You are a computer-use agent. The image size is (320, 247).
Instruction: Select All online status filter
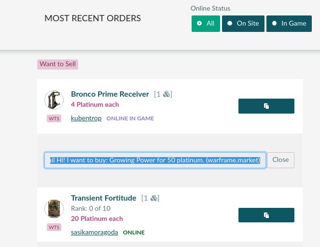(206, 23)
